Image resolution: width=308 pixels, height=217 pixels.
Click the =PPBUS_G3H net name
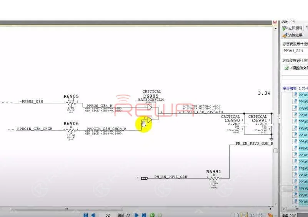point(31,102)
